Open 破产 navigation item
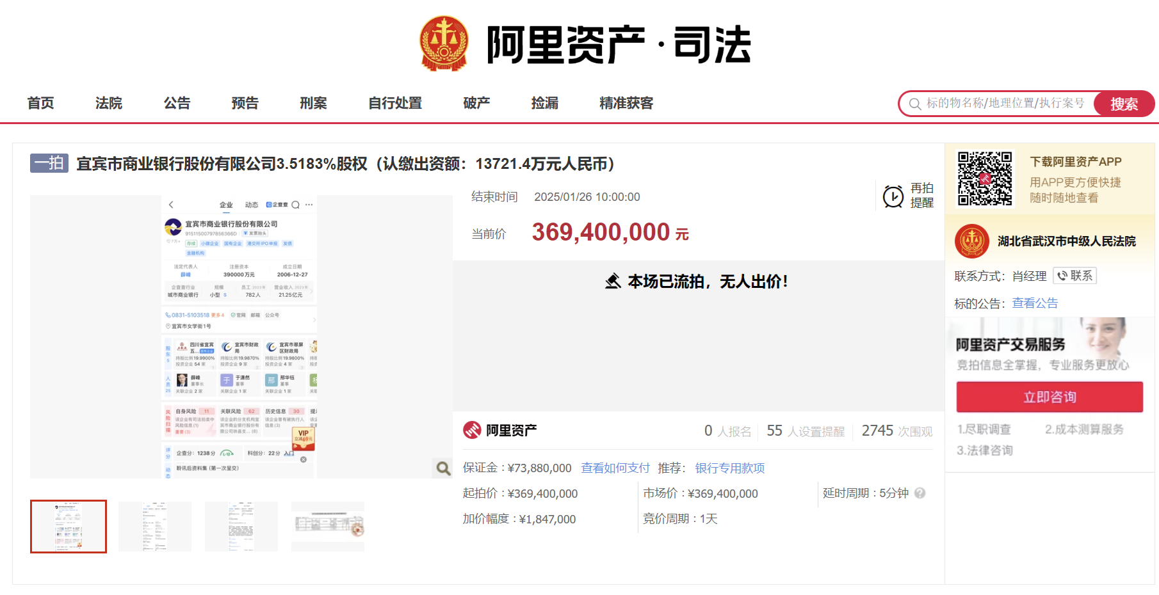The image size is (1159, 595). [x=476, y=103]
